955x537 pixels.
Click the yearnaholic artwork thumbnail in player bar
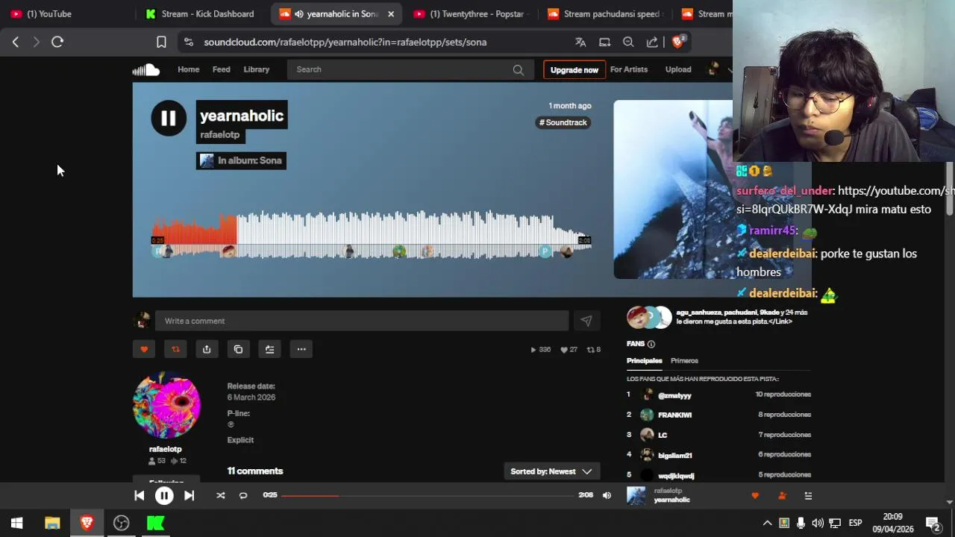pyautogui.click(x=636, y=495)
